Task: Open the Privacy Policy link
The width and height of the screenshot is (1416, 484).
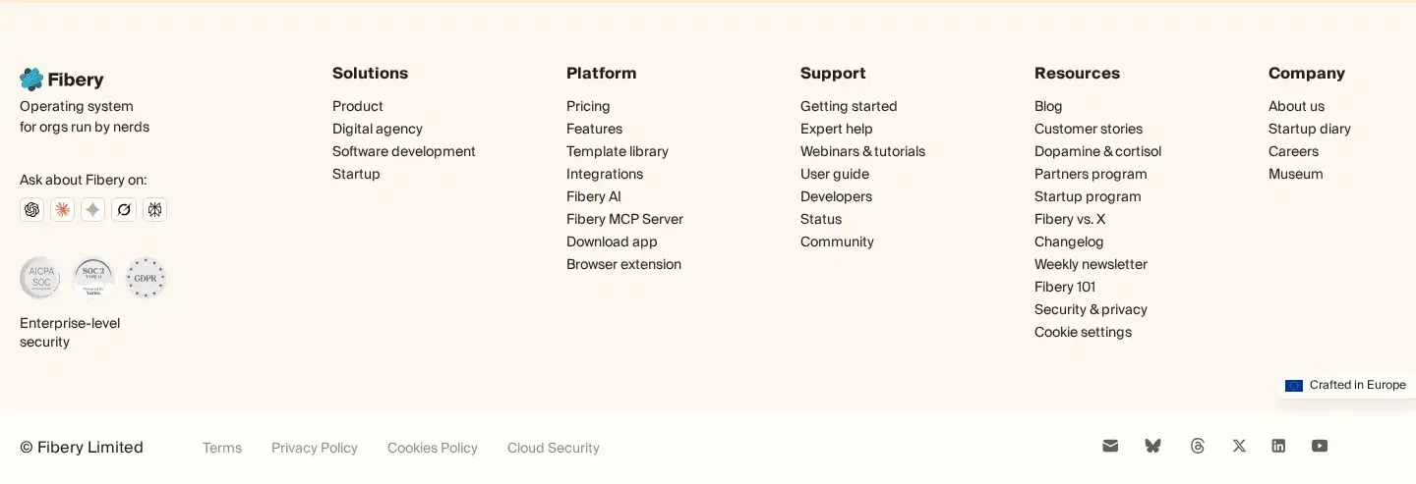Action: (315, 448)
